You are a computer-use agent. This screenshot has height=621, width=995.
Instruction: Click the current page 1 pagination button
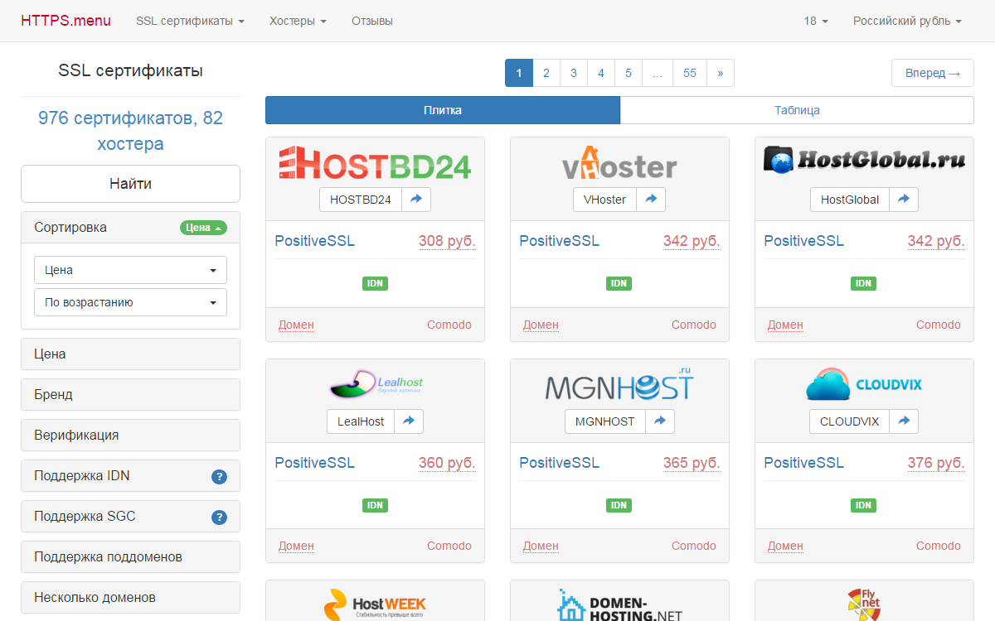click(519, 73)
